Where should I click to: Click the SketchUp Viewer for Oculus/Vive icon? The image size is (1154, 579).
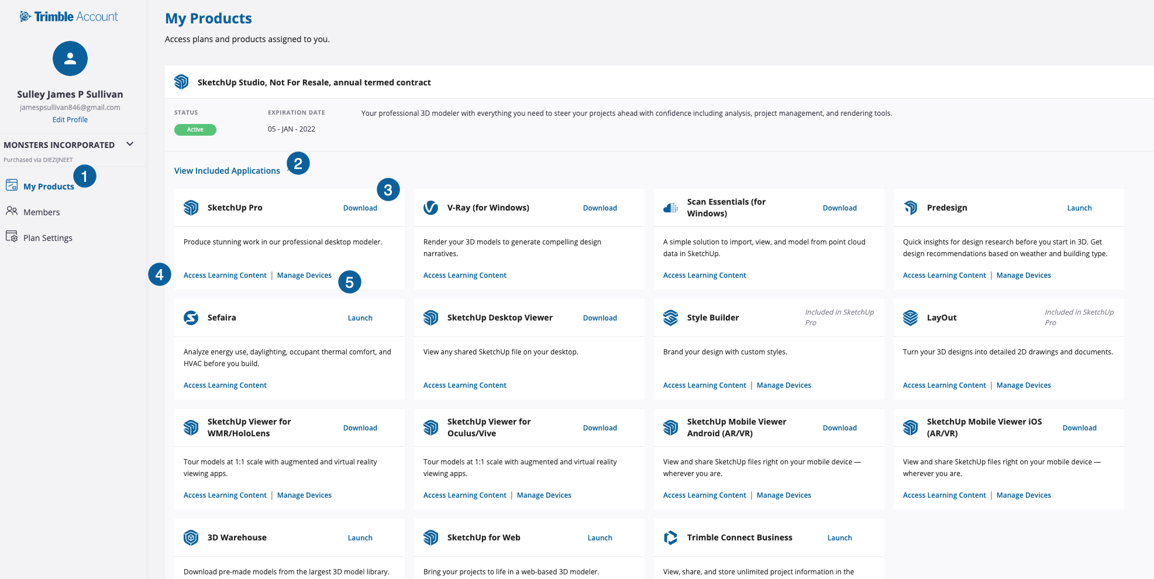431,428
